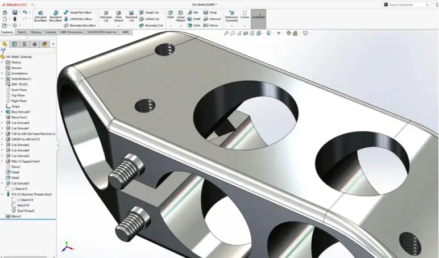Expand the SOLIDWORKS menu arrow
The image size is (439, 258).
pos(32,5)
